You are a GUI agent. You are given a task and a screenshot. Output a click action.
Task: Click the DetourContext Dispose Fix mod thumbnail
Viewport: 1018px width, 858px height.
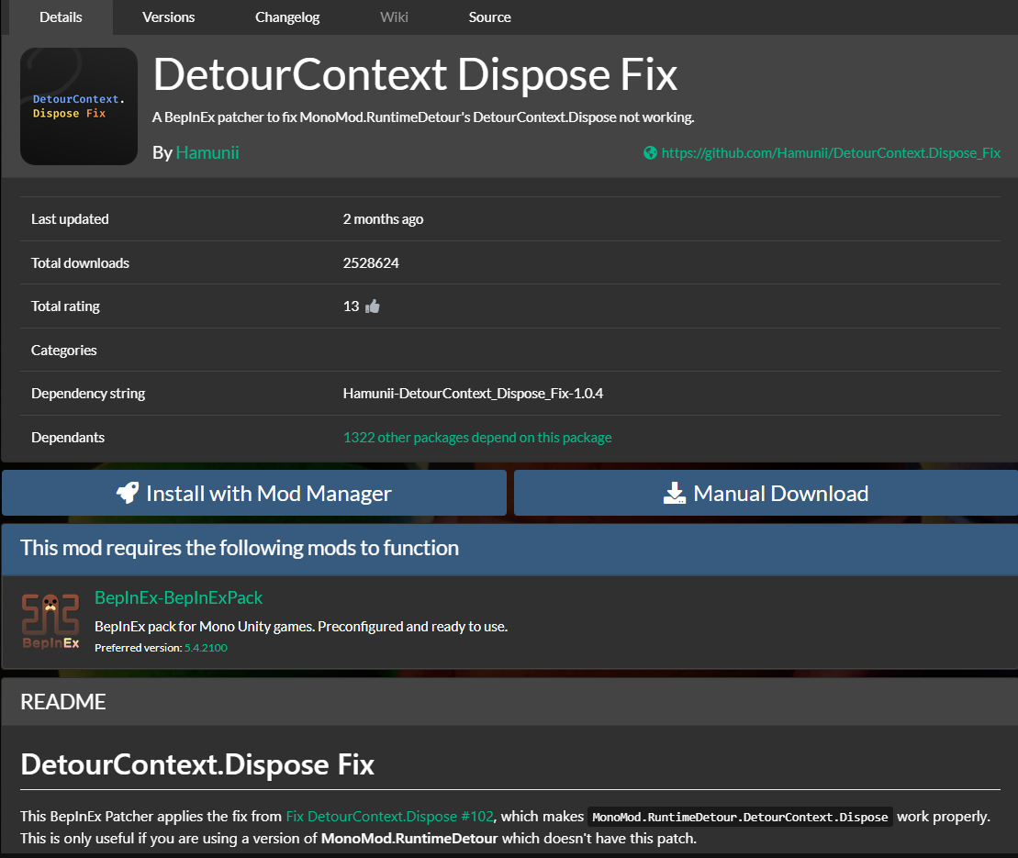coord(79,106)
